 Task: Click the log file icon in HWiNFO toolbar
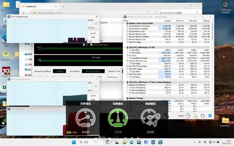pos(195,116)
